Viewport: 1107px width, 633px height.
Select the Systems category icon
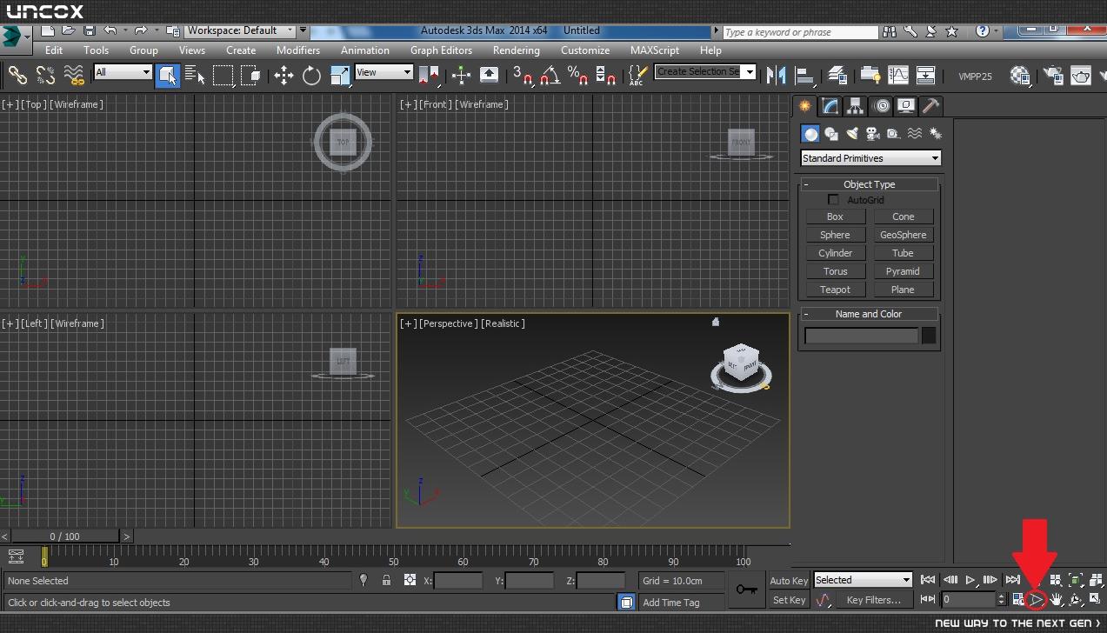coord(936,134)
